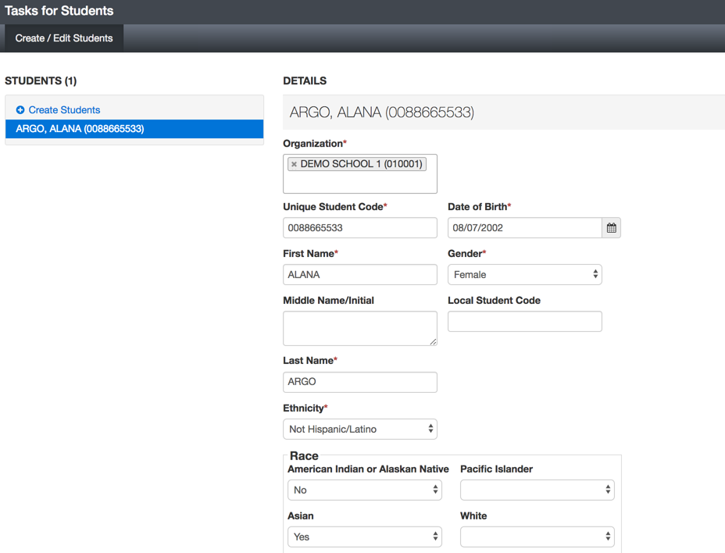Viewport: 725px width, 553px height.
Task: Open the Gender dropdown
Action: [x=525, y=275]
